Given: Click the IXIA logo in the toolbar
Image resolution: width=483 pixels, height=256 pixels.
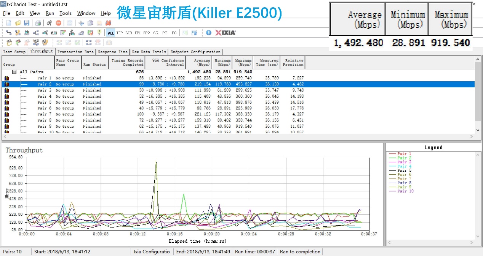Looking at the screenshot, I should click(x=226, y=33).
